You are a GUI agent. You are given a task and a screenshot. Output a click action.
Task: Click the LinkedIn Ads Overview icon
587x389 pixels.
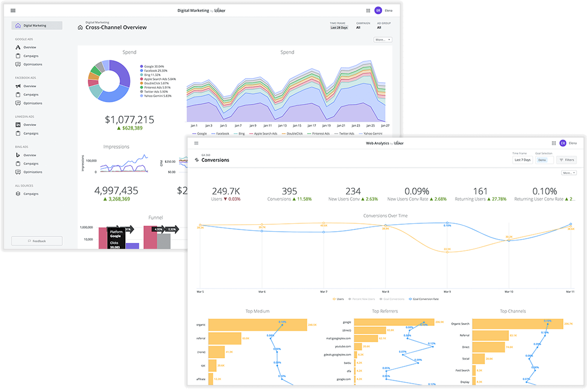[x=18, y=125]
